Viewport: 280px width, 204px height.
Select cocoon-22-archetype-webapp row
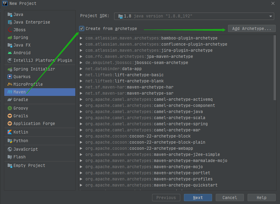pos(176,148)
